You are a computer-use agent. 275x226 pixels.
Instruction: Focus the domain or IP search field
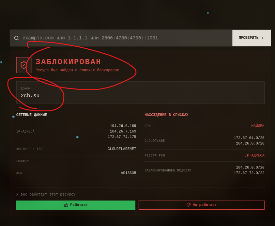click(x=121, y=38)
